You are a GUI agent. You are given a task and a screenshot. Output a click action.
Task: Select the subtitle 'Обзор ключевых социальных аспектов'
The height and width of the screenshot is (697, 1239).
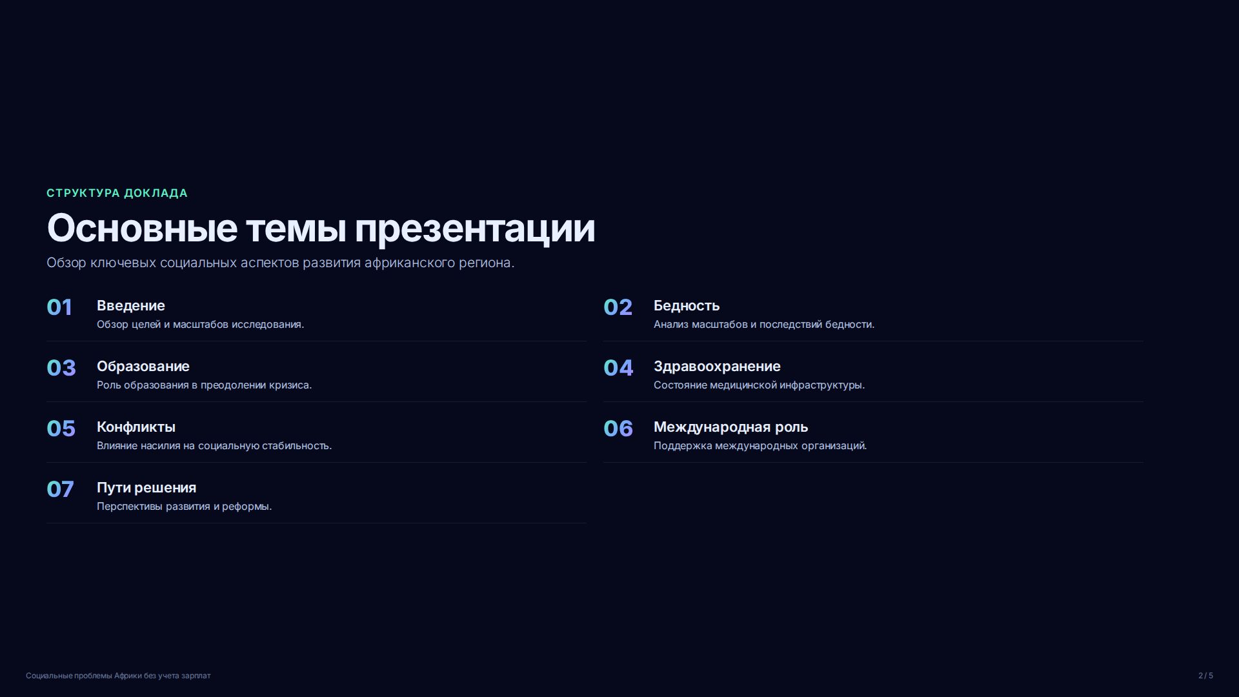280,263
